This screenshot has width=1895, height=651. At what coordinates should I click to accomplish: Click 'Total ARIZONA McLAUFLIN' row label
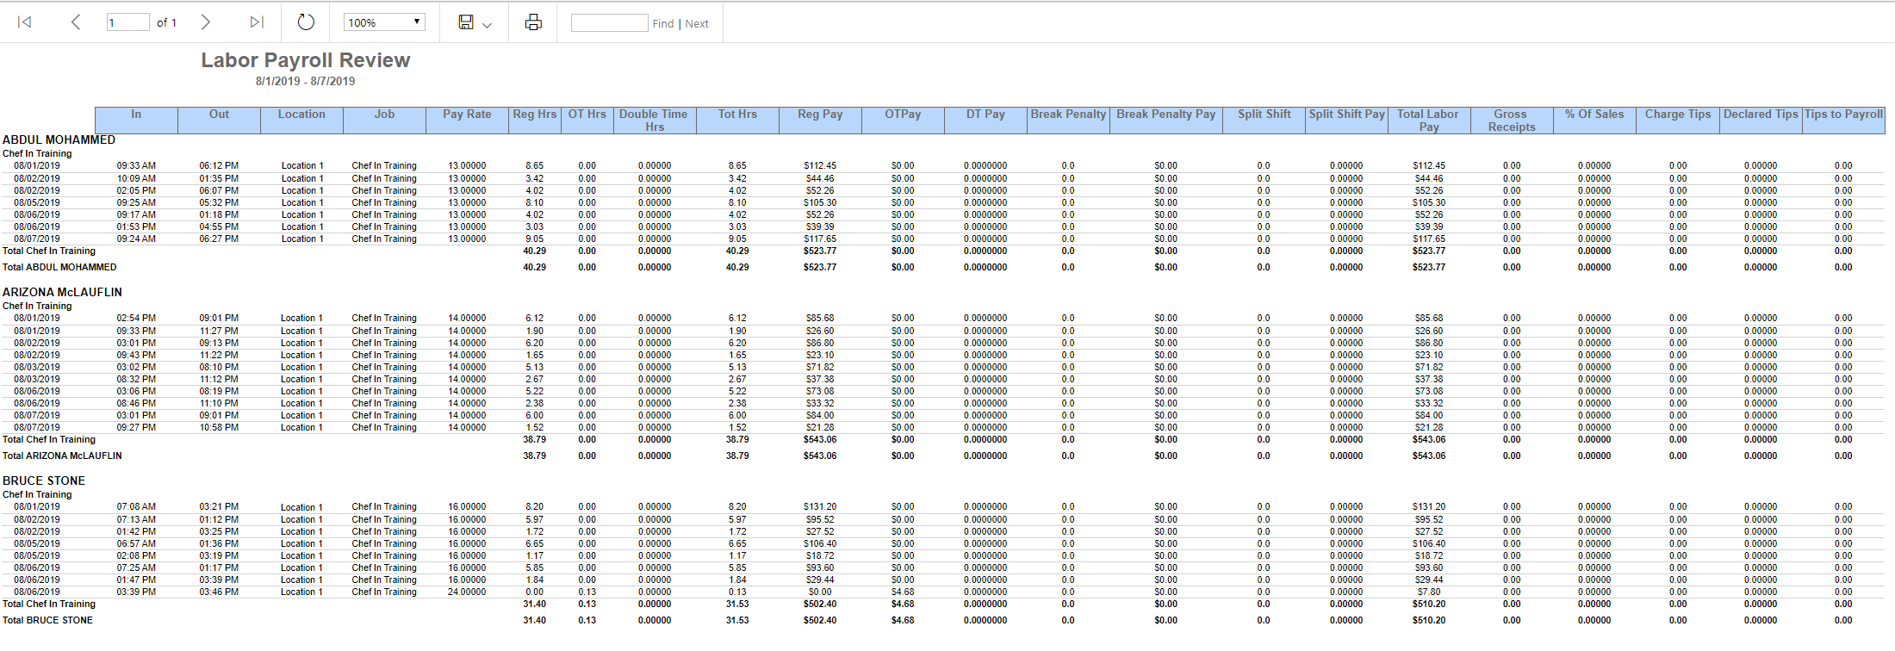click(x=62, y=456)
